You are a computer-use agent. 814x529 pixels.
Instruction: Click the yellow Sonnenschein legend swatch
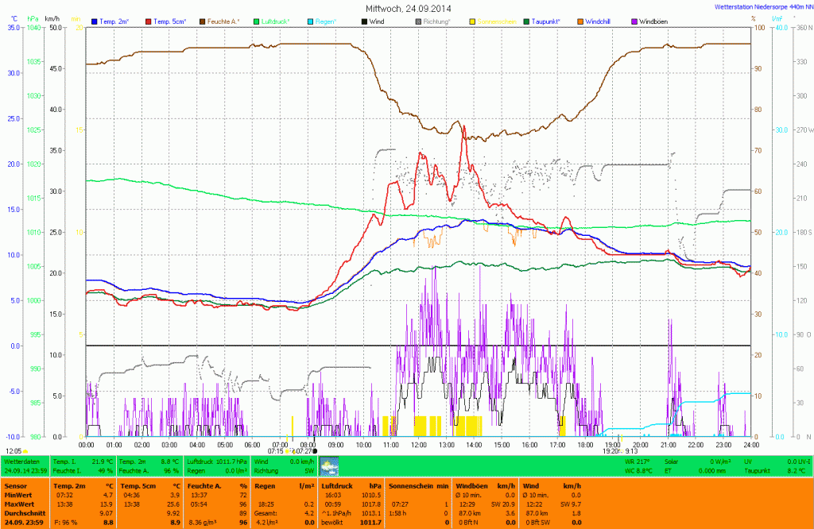click(x=473, y=21)
